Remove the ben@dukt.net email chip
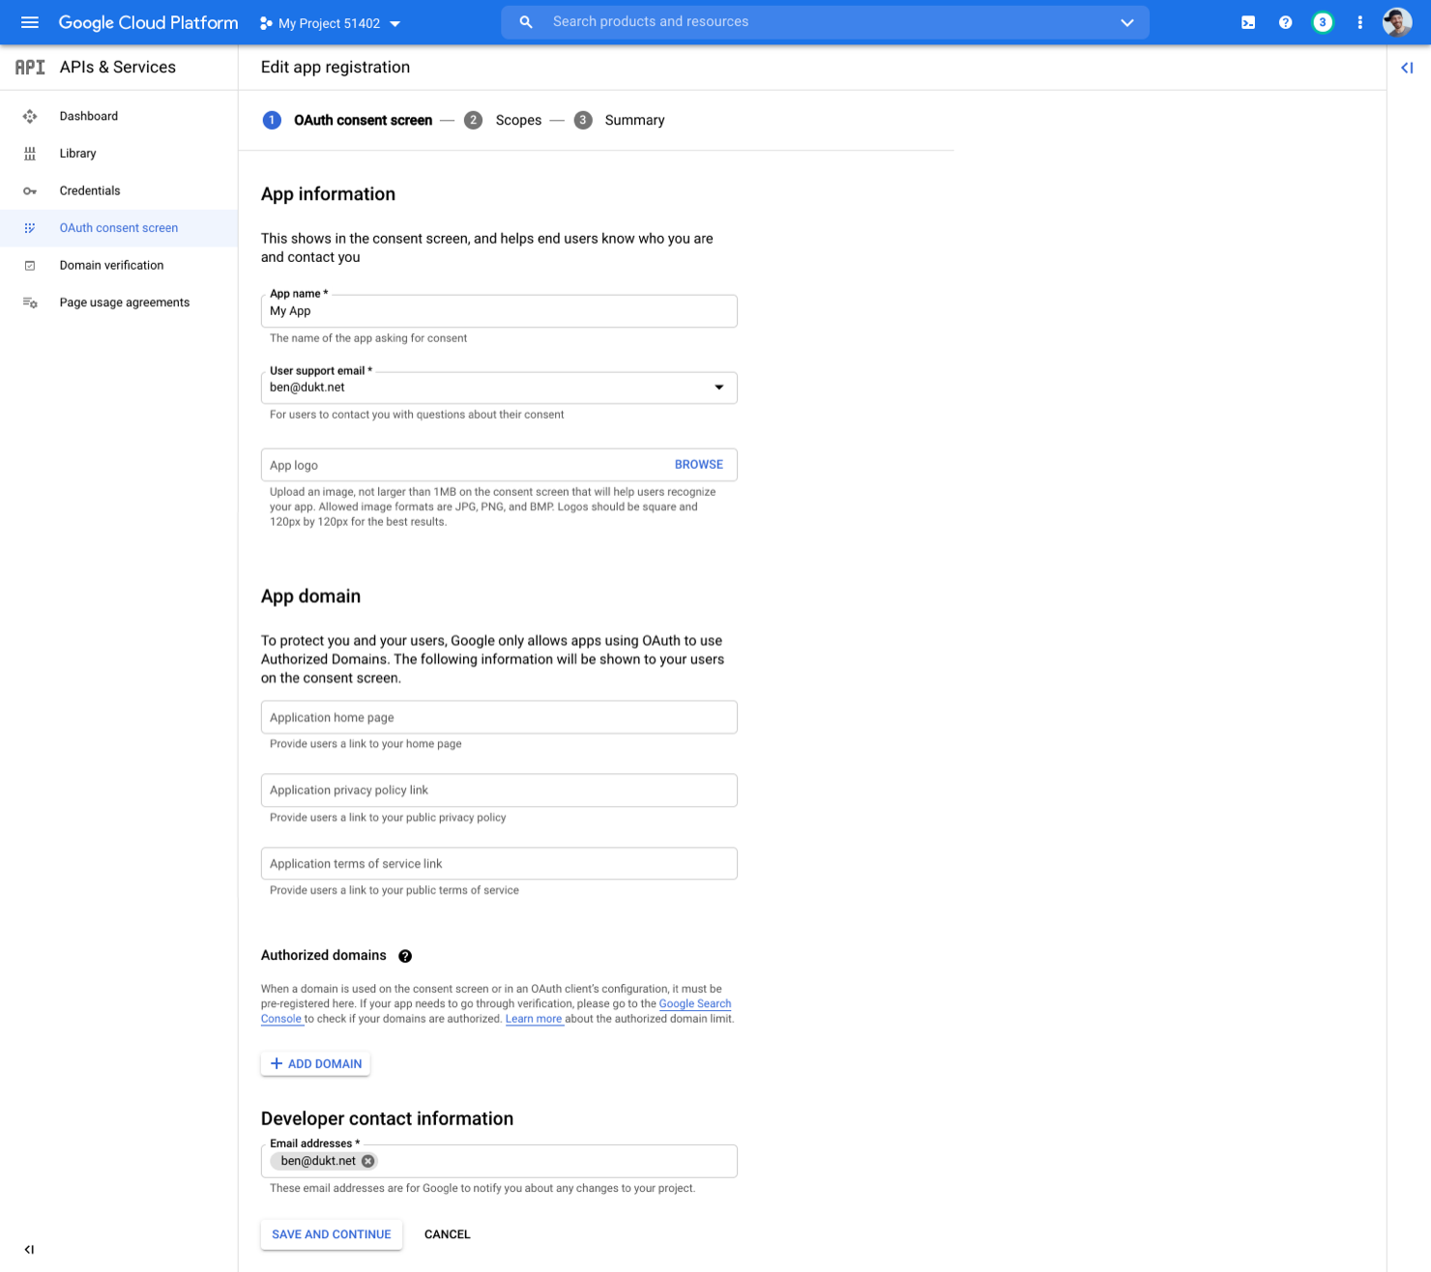This screenshot has height=1272, width=1431. 367,1161
